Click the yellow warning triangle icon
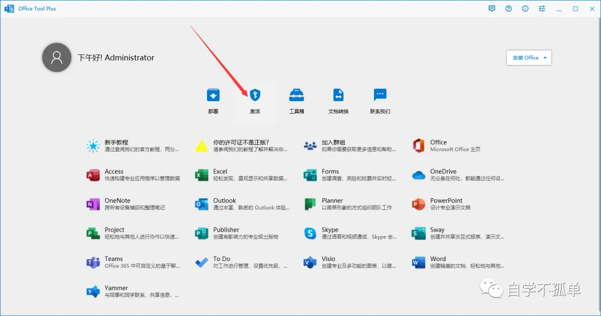The width and height of the screenshot is (601, 316). click(201, 146)
